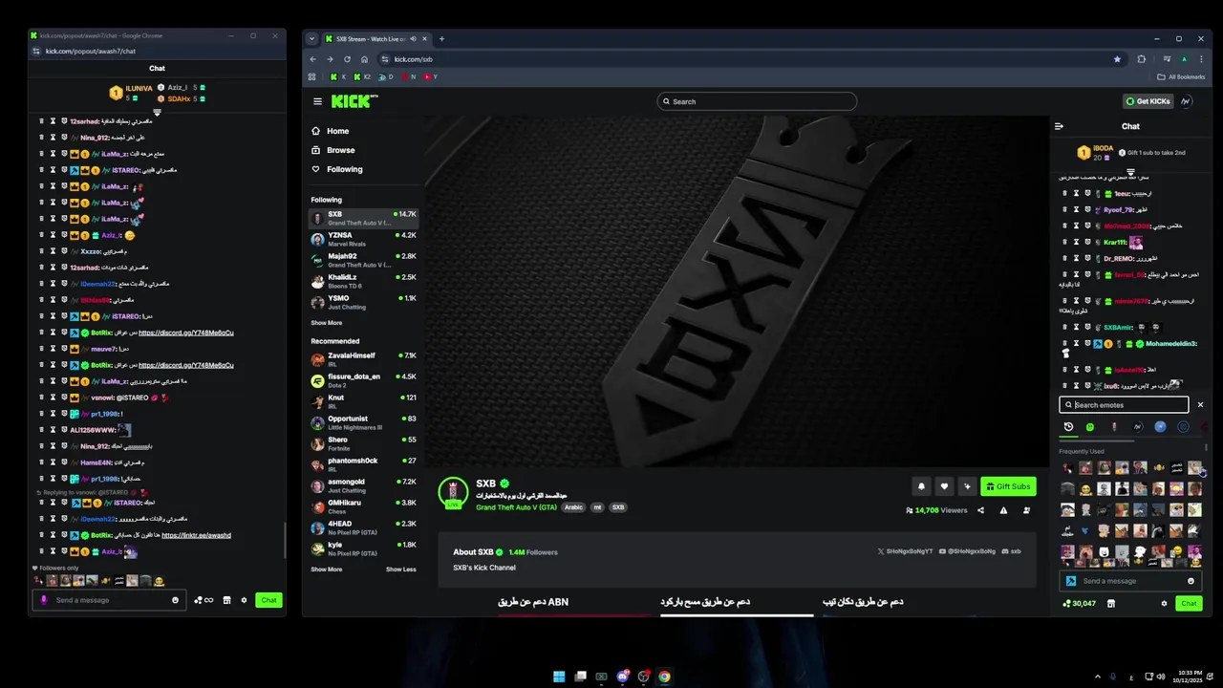Click the green Chat button in the popout window

(x=268, y=600)
